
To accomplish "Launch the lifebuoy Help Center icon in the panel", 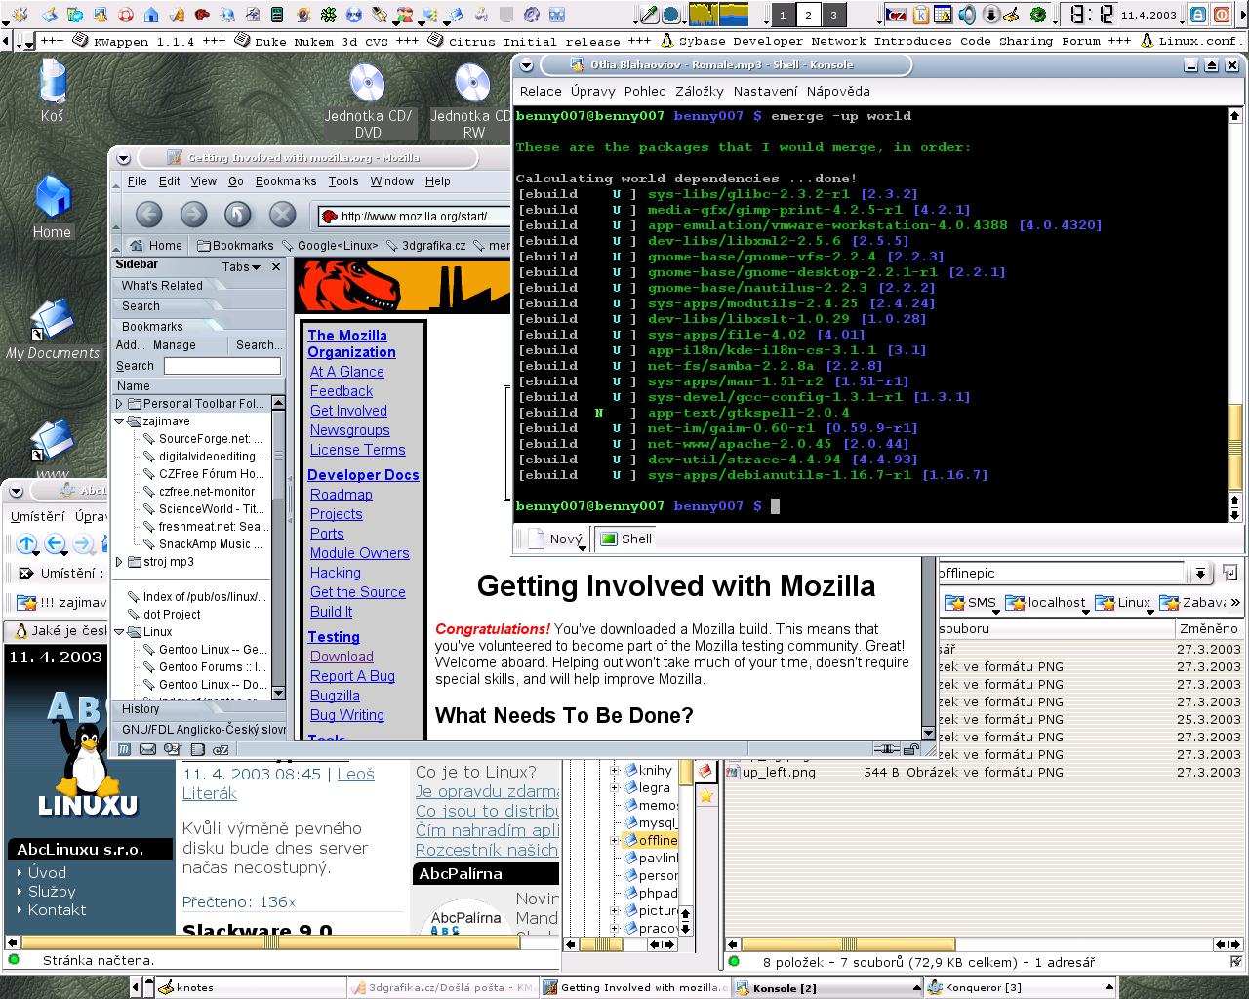I will point(125,15).
